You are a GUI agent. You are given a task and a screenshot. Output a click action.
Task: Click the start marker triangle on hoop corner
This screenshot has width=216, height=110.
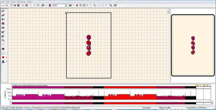point(66,13)
